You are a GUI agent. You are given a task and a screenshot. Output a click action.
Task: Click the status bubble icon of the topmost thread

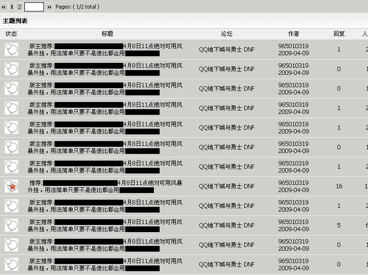click(11, 50)
